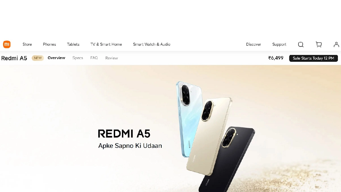Switch to the Specs tab
Screen dimensions: 341x192
click(78, 58)
